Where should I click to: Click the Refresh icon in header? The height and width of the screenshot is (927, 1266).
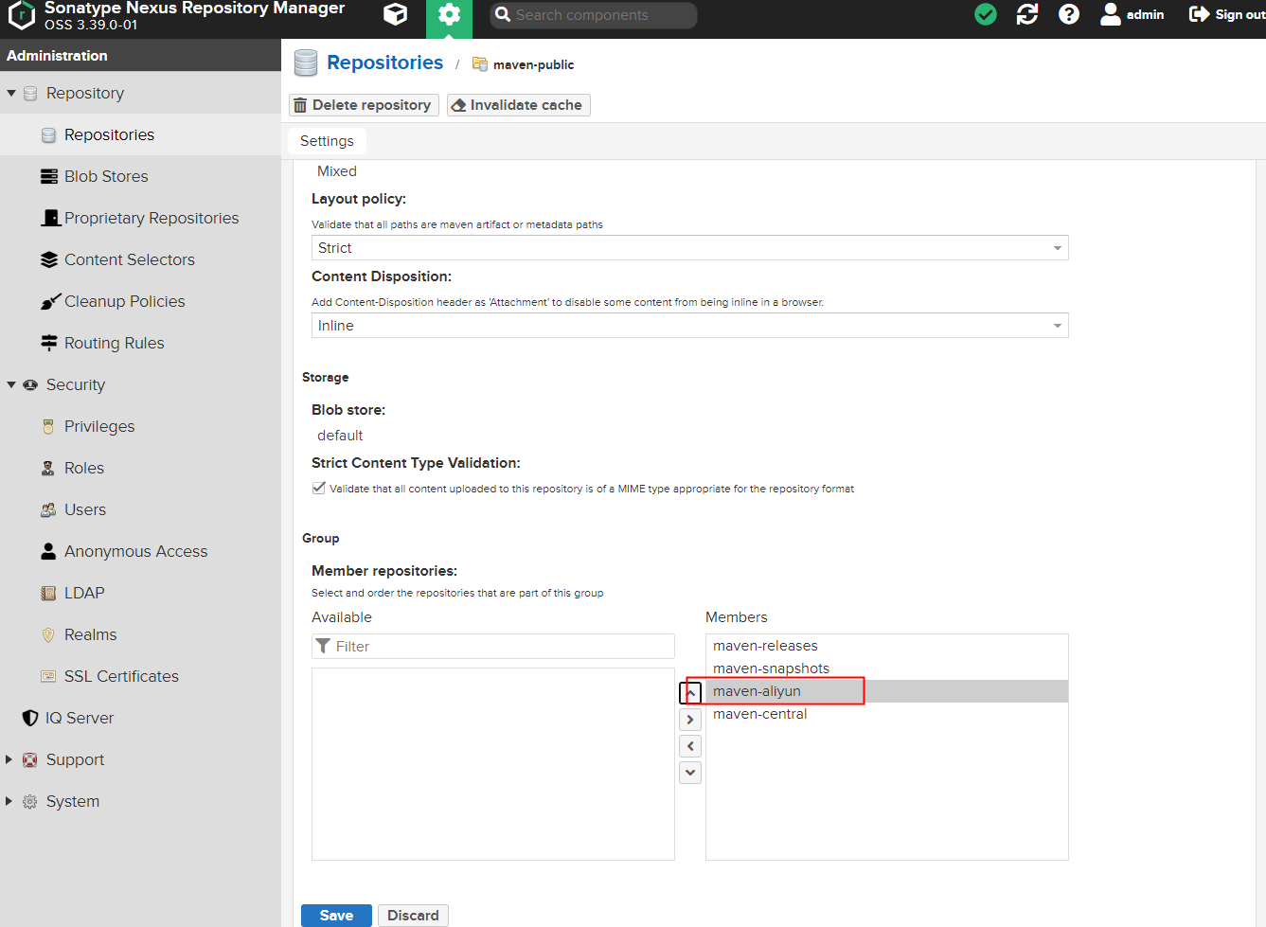coord(1027,14)
